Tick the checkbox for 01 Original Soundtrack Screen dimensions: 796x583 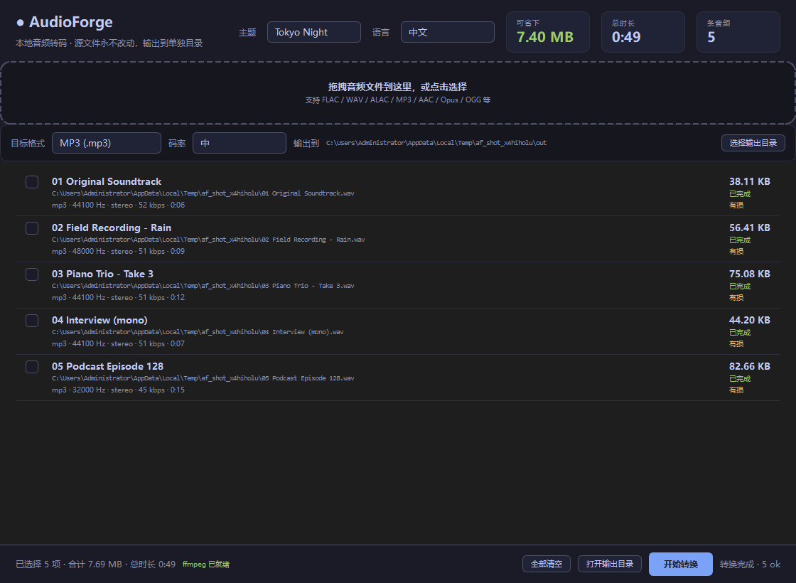click(x=32, y=182)
